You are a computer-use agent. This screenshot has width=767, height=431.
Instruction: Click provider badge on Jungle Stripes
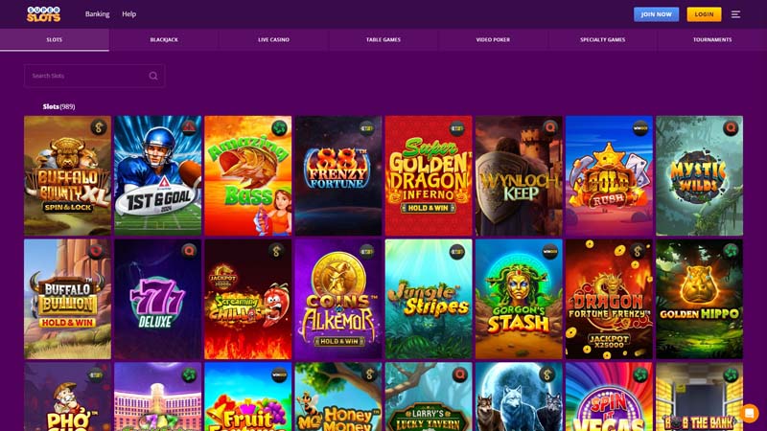457,251
